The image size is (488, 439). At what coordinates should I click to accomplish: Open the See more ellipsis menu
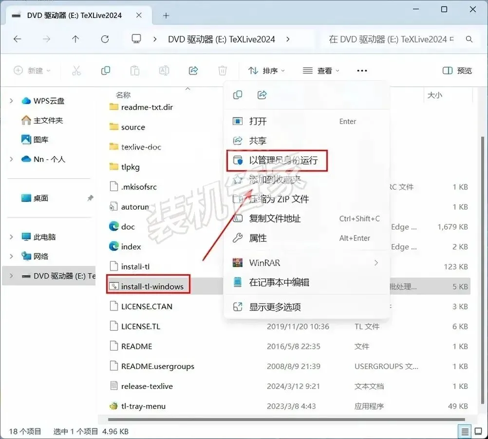[362, 71]
